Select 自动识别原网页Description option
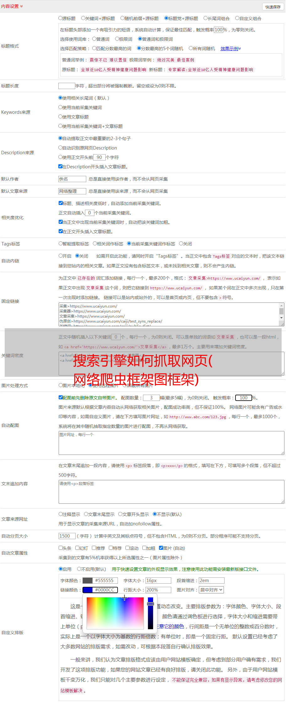 [x=61, y=148]
